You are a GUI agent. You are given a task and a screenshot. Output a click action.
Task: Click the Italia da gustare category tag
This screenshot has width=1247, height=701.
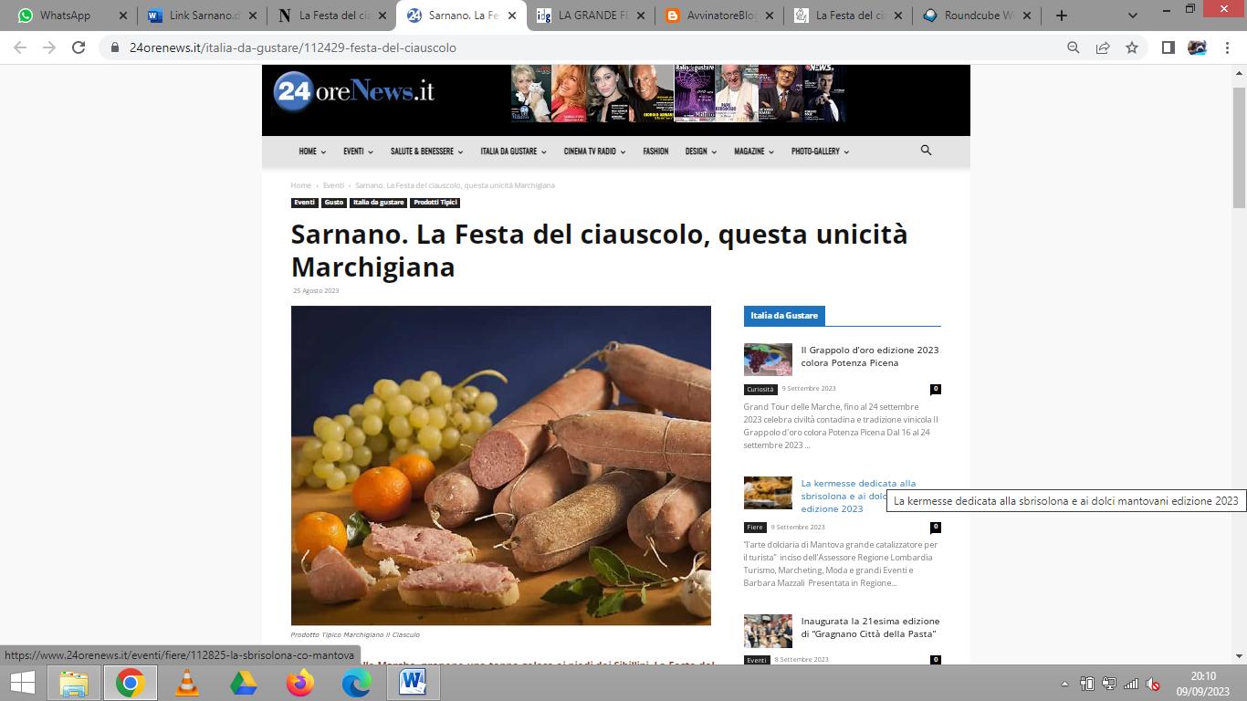(379, 203)
